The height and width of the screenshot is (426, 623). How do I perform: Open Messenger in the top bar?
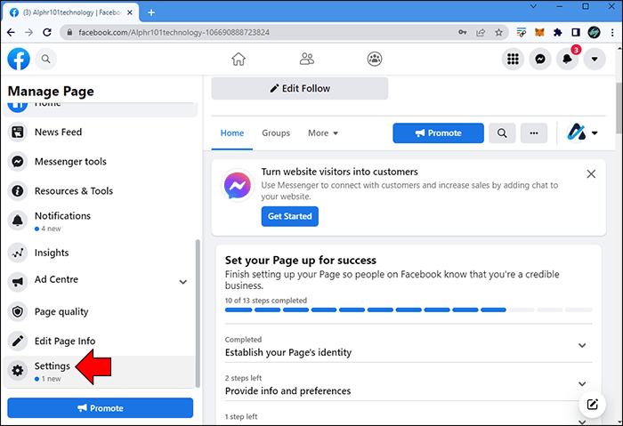tap(540, 59)
